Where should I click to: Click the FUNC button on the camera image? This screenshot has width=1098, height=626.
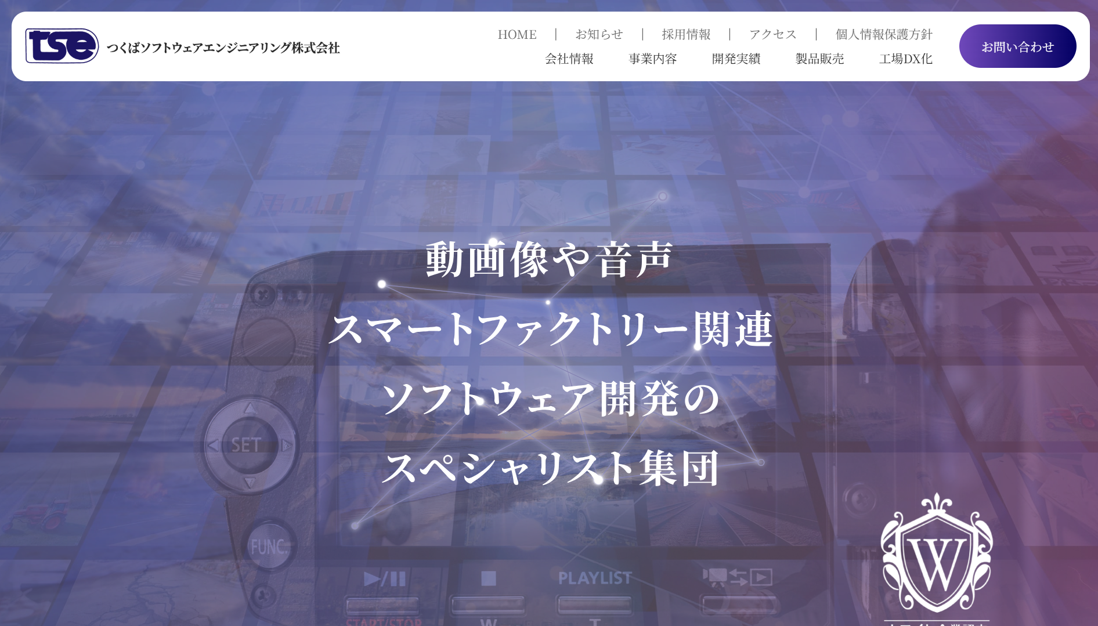click(x=268, y=547)
